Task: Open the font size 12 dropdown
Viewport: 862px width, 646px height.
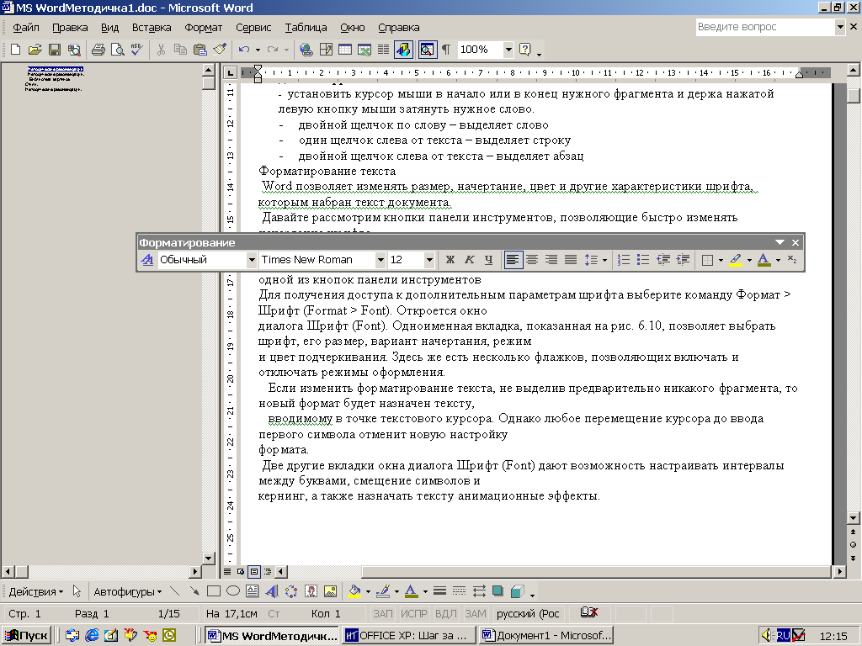Action: 429,260
